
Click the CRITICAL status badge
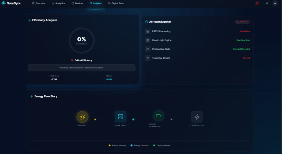coord(242,22)
